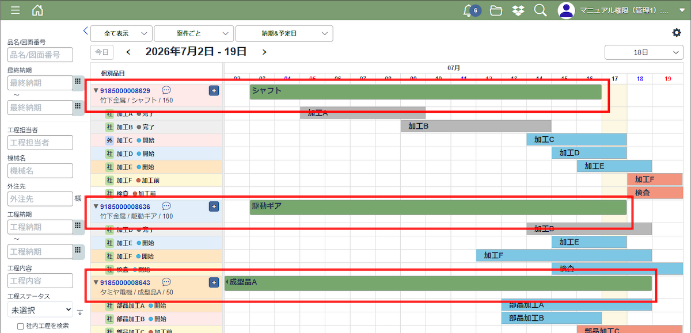Viewport: 691px width, 333px height.
Task: Open calendar picker for first 最終納期 field
Action: [x=78, y=83]
